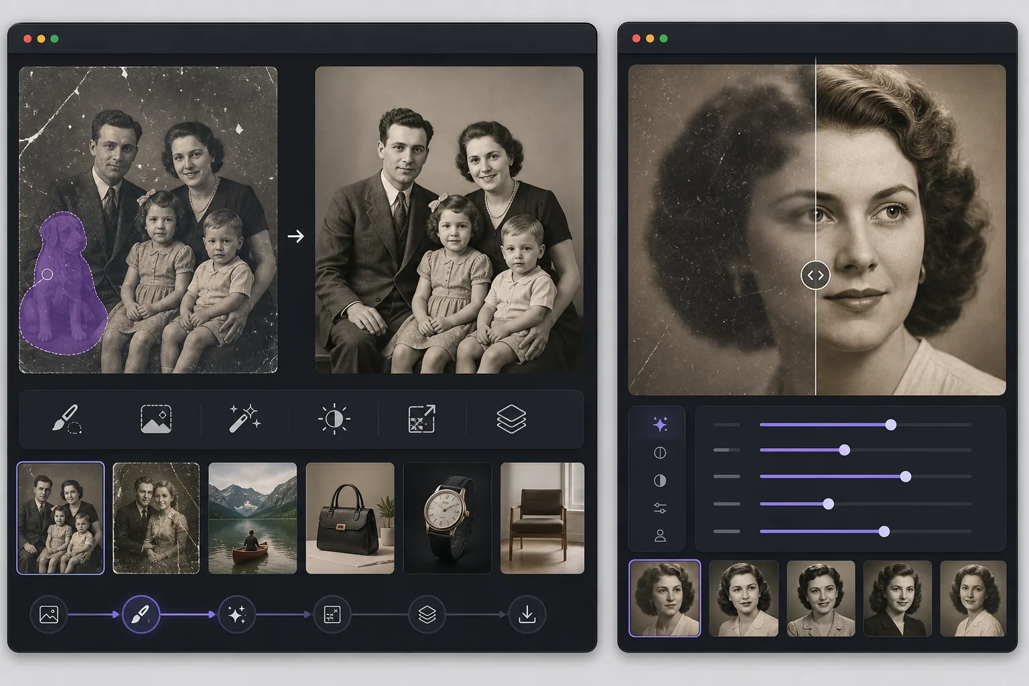Select the person portrait sidebar icon

coord(660,536)
